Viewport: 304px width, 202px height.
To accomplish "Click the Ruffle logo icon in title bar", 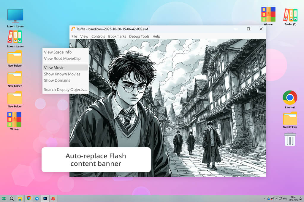I will tap(73, 29).
